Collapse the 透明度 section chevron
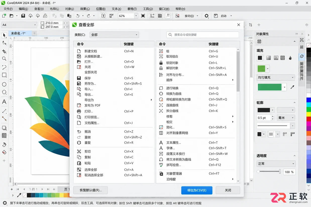The width and height of the screenshot is (311, 207). coord(294,156)
